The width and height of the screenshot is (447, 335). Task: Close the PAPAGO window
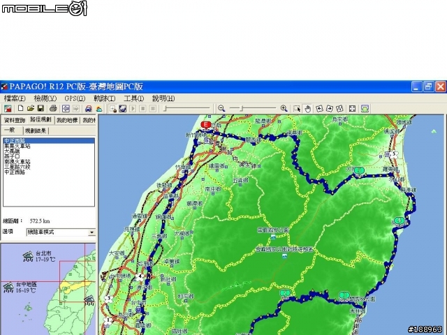440,87
